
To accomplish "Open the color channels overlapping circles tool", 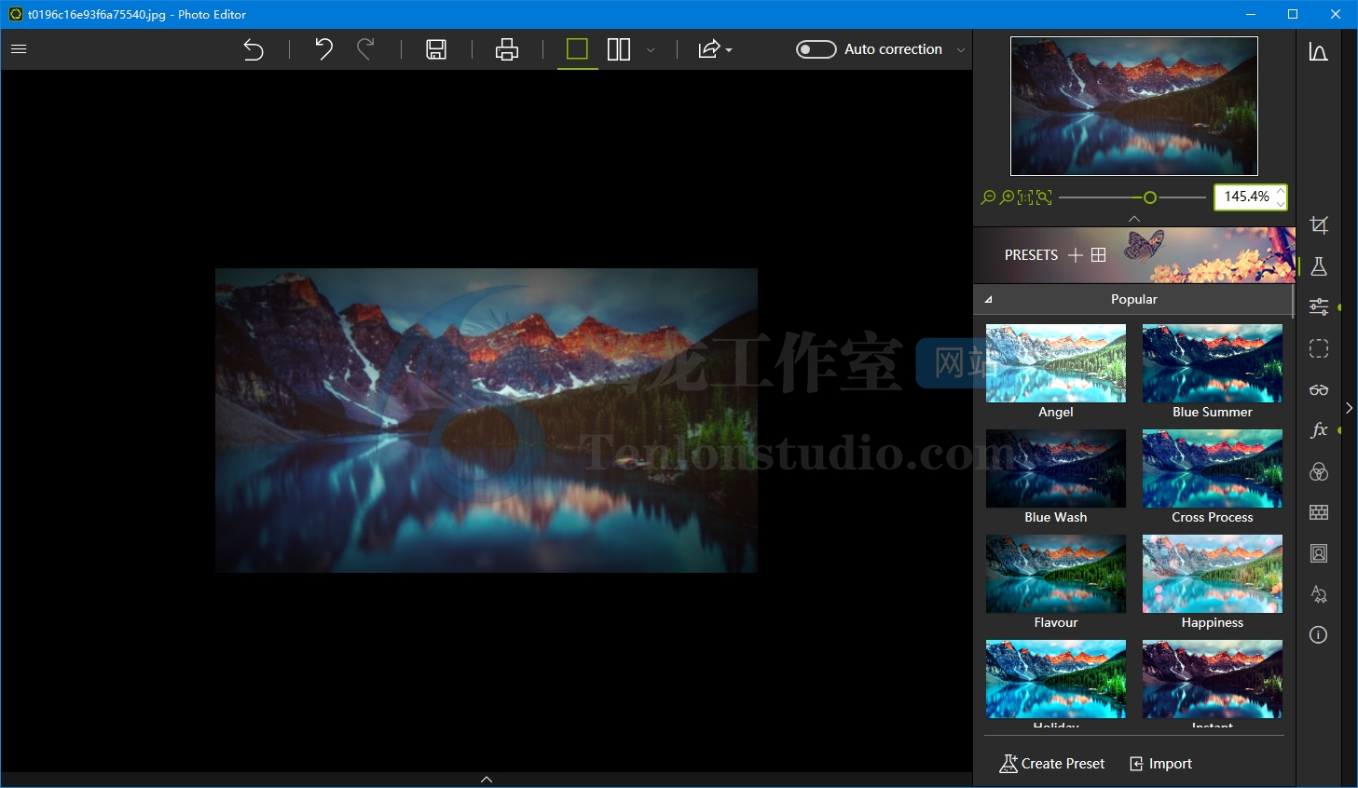I will click(1319, 471).
